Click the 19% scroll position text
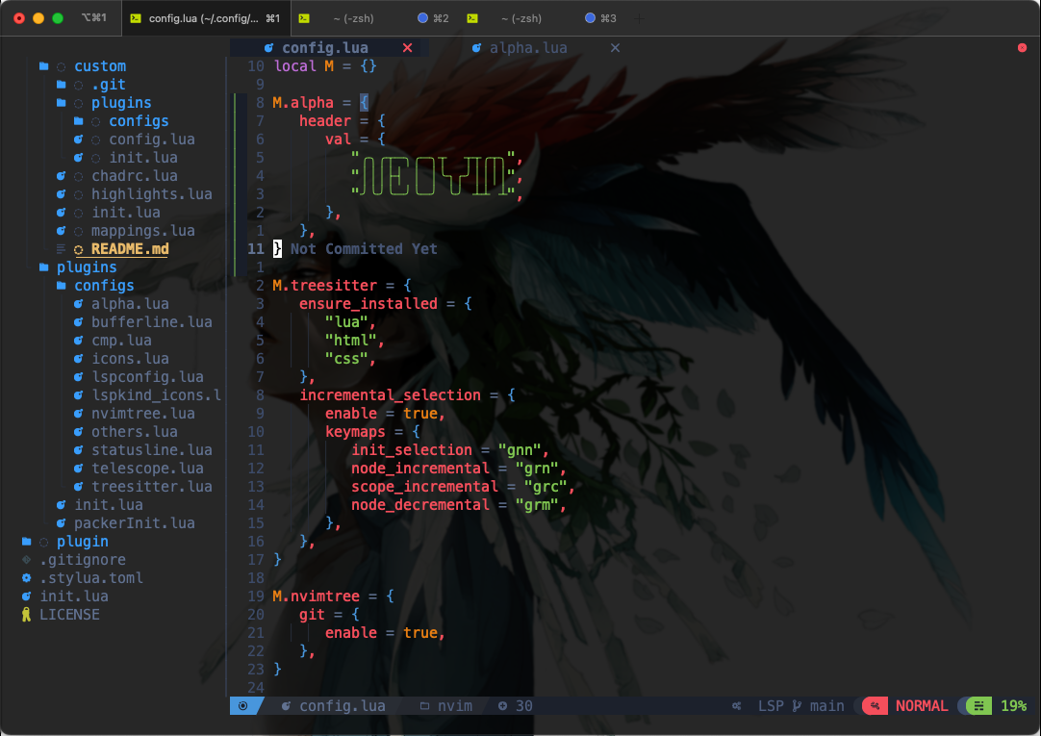The width and height of the screenshot is (1041, 736). click(1014, 706)
